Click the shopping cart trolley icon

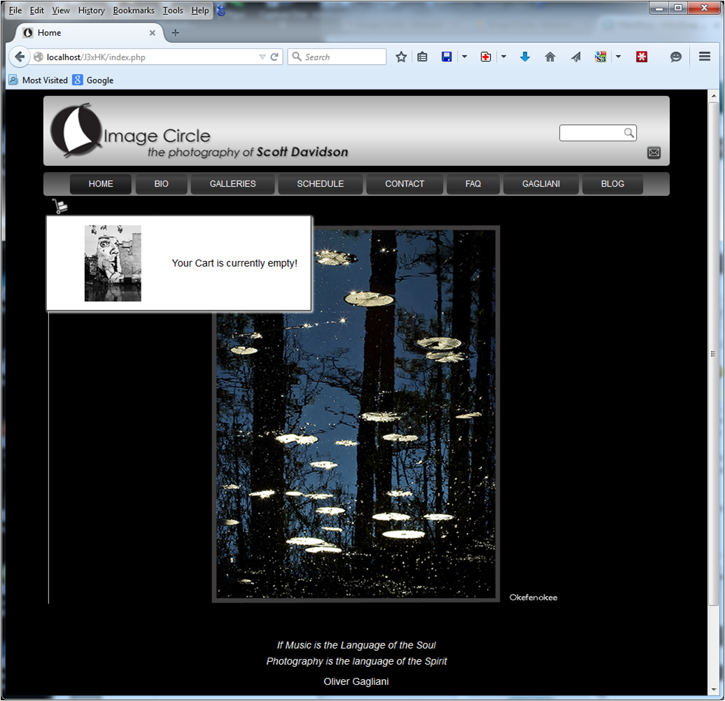[60, 206]
